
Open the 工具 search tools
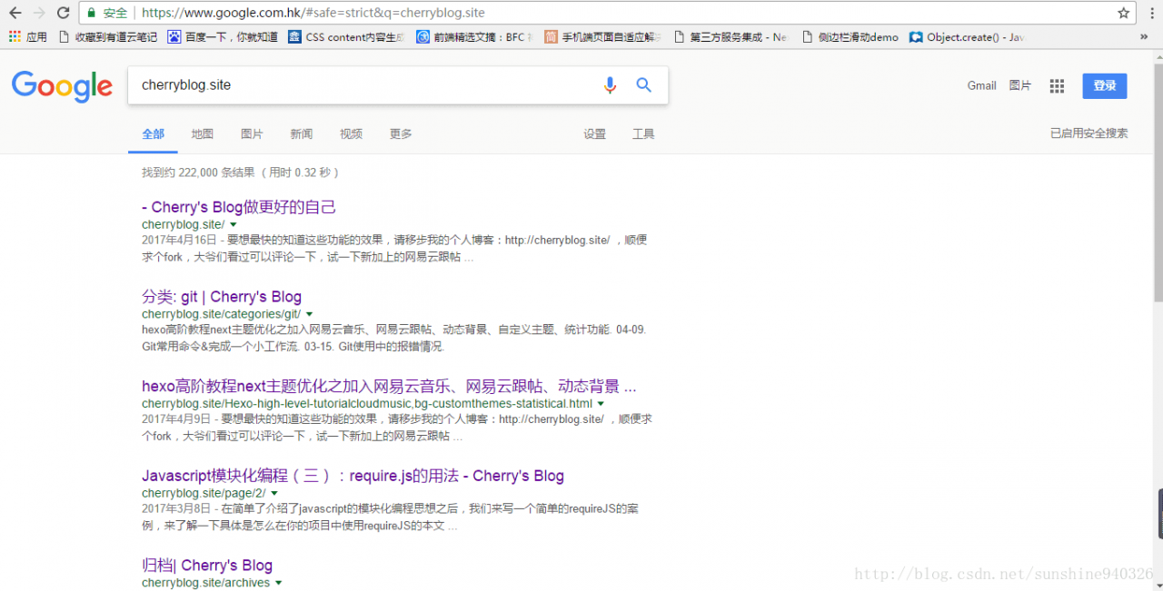[643, 134]
